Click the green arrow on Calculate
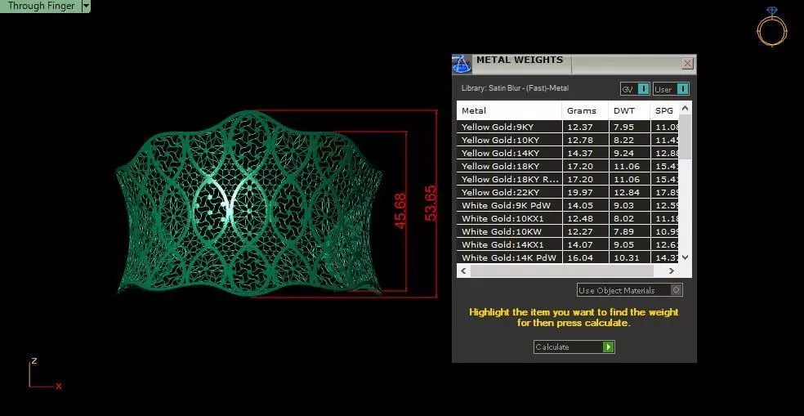 (x=608, y=347)
